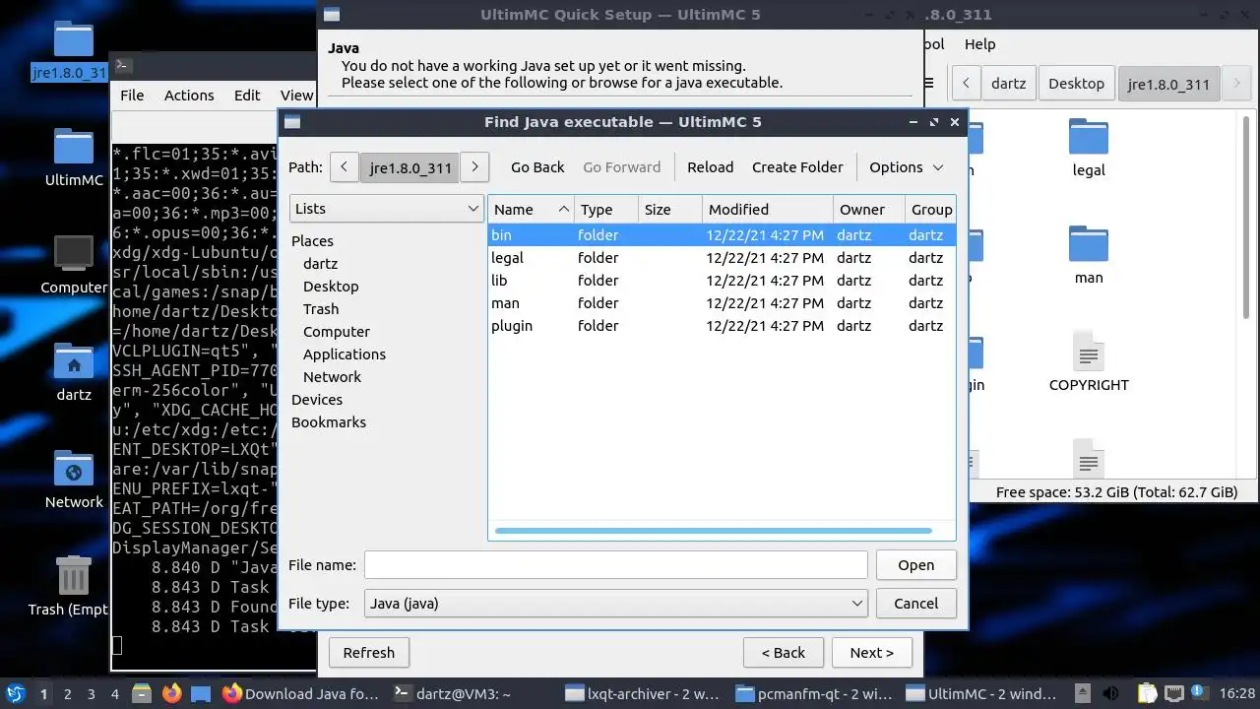Open the volume control in system tray
This screenshot has width=1260, height=709.
[x=1112, y=693]
